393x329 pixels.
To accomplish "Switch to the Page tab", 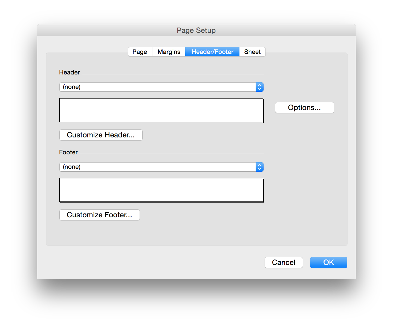I will (140, 52).
